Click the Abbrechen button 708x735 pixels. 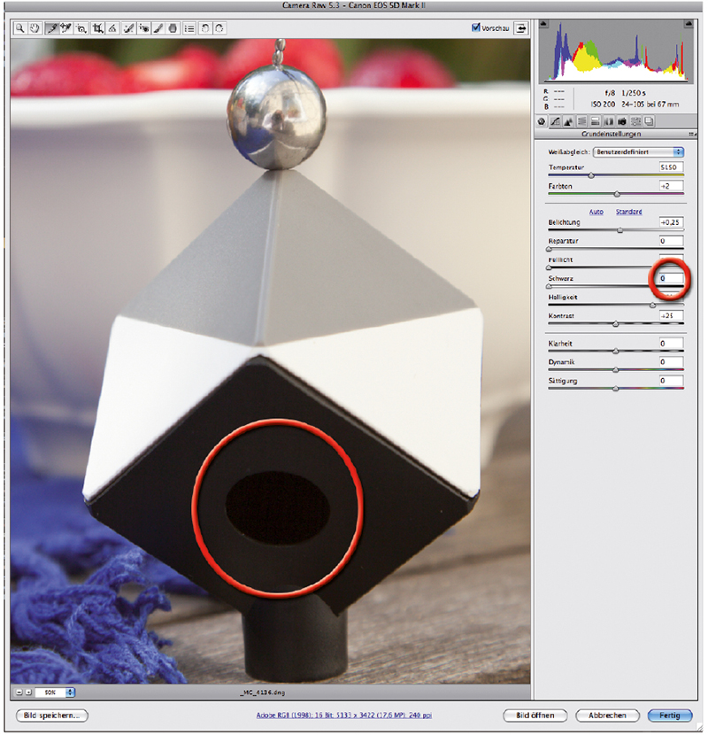click(x=607, y=716)
